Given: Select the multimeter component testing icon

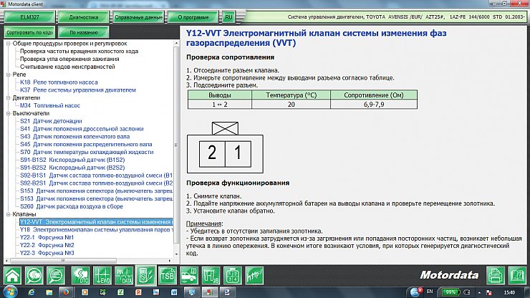Looking at the screenshot, I should (x=145, y=275).
